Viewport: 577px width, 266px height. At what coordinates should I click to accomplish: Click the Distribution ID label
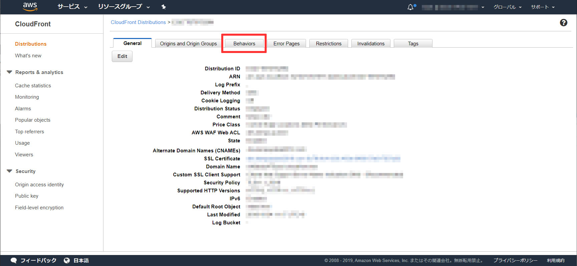(222, 69)
